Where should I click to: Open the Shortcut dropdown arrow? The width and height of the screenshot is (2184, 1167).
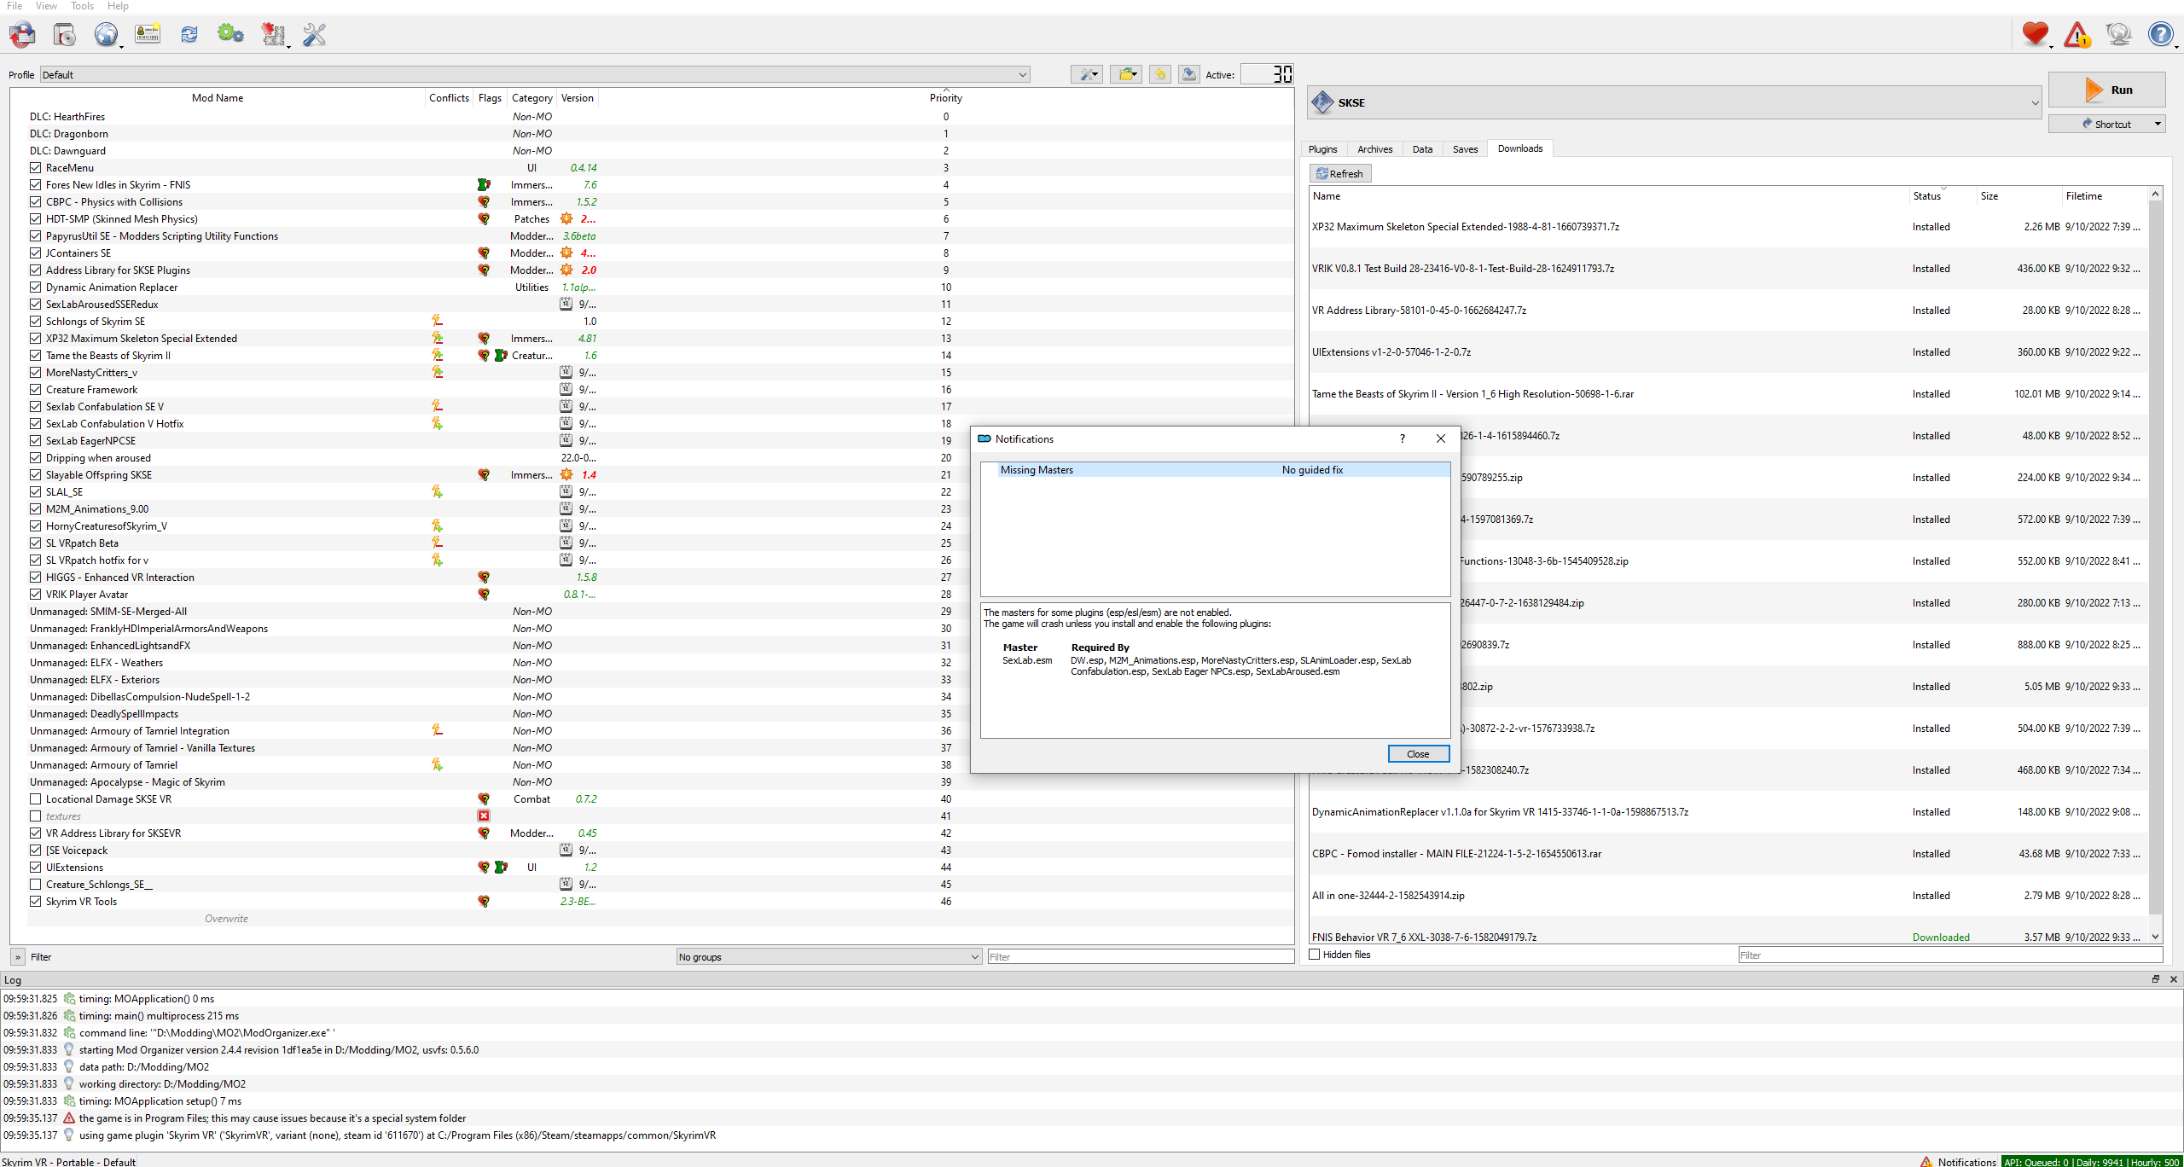(x=2158, y=124)
